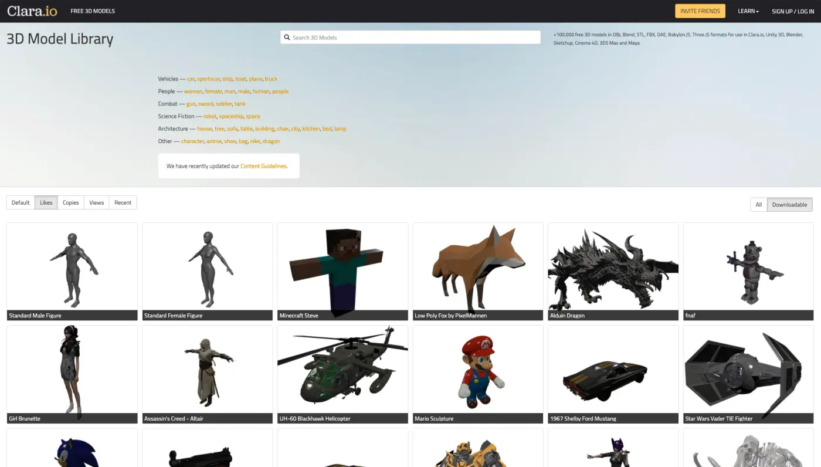821x467 pixels.
Task: Sort models by Recent
Action: coord(123,202)
